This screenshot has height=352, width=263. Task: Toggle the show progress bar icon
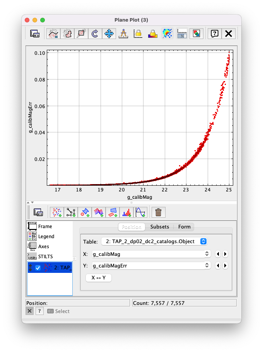tap(182, 34)
